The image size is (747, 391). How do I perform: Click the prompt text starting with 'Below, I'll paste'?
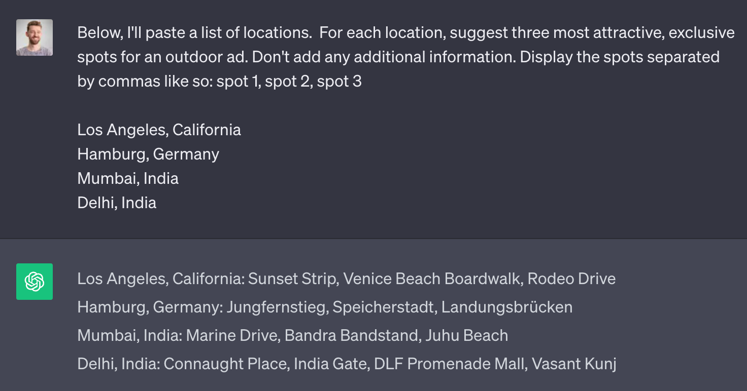[x=406, y=57]
